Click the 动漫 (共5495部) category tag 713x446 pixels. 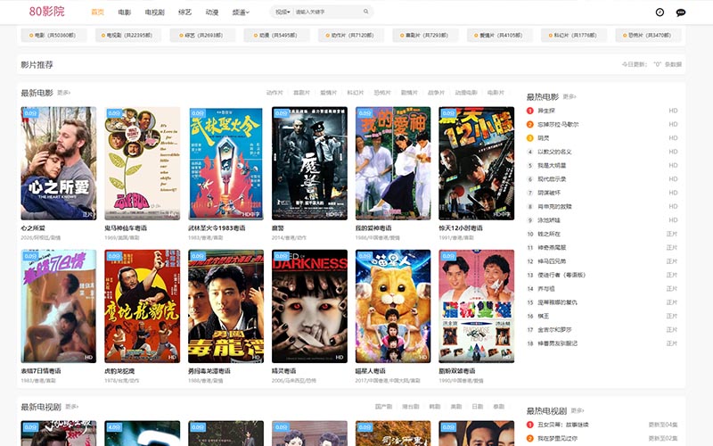pos(276,35)
